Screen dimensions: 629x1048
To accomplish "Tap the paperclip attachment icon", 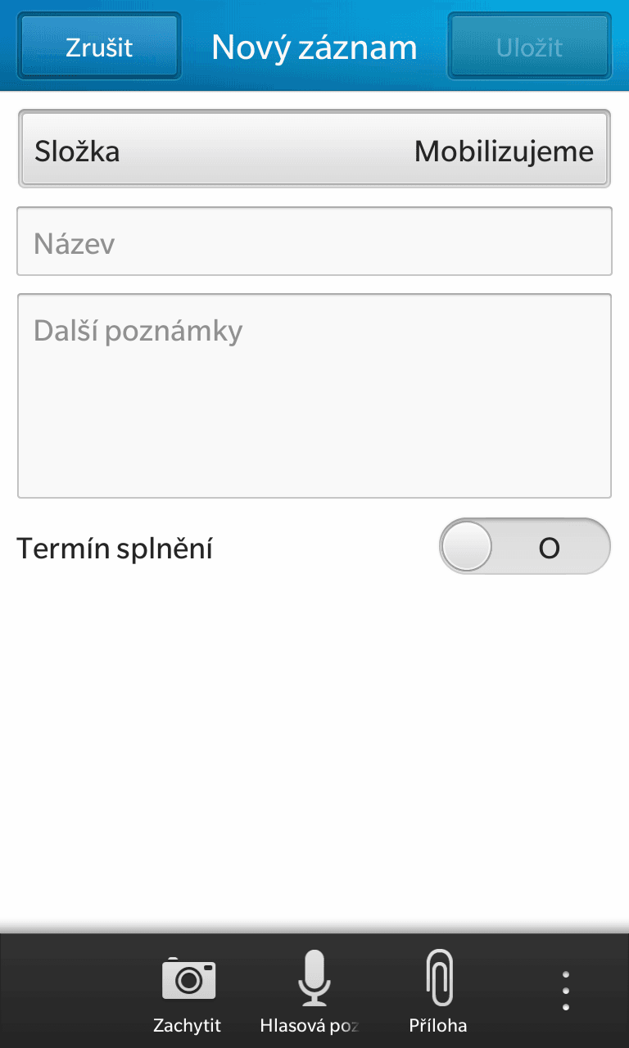I will 440,978.
